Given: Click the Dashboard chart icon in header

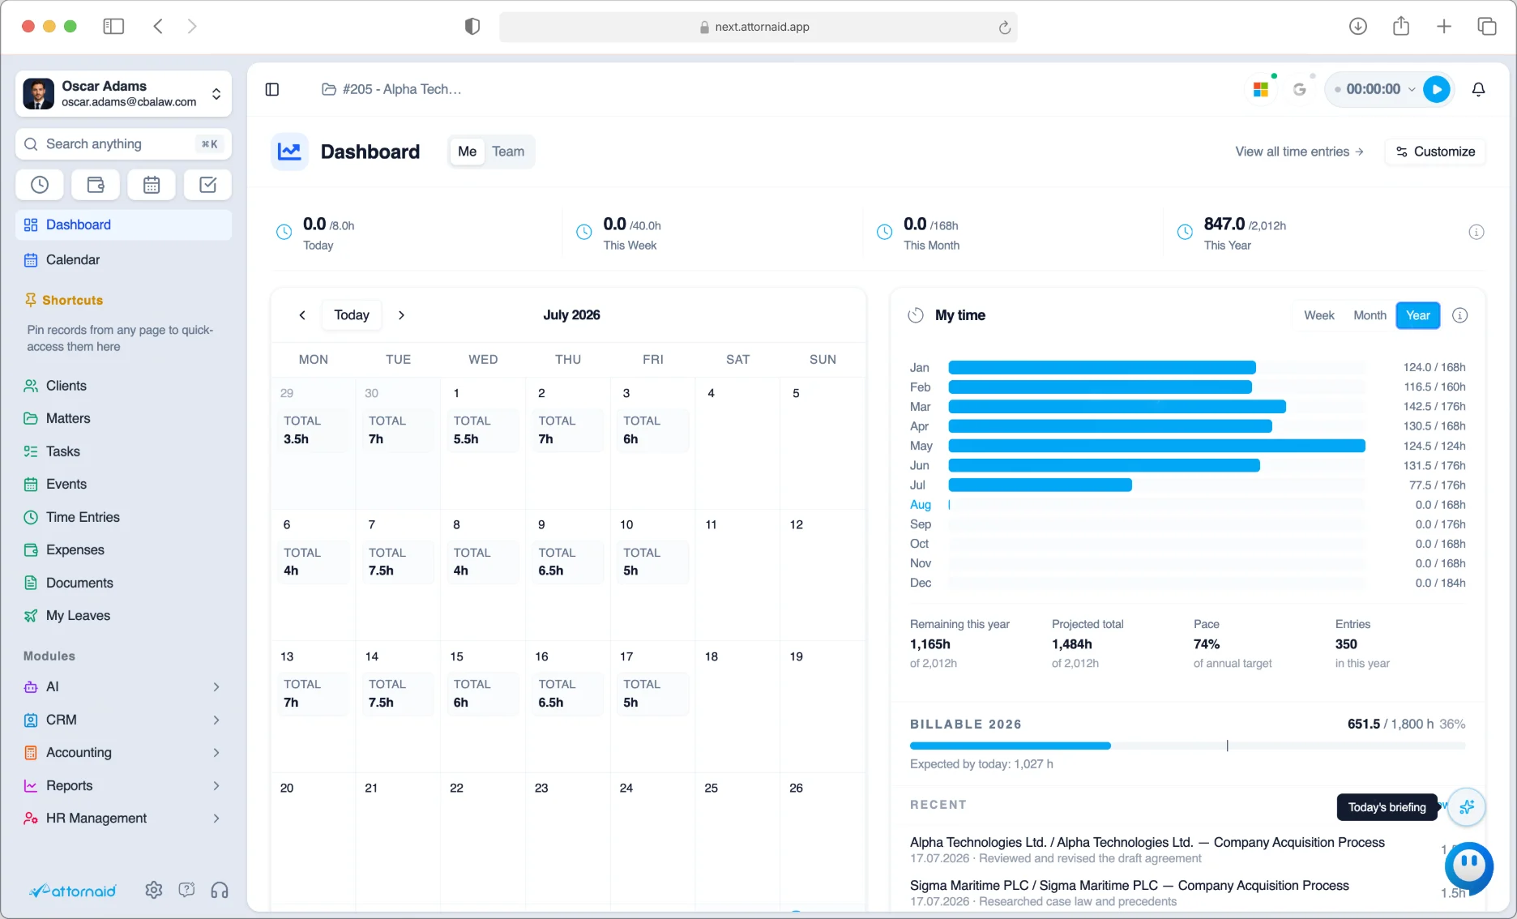Looking at the screenshot, I should [x=289, y=152].
